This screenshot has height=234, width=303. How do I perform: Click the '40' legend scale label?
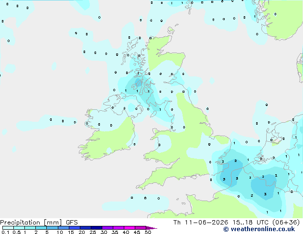pyautogui.click(x=126, y=232)
